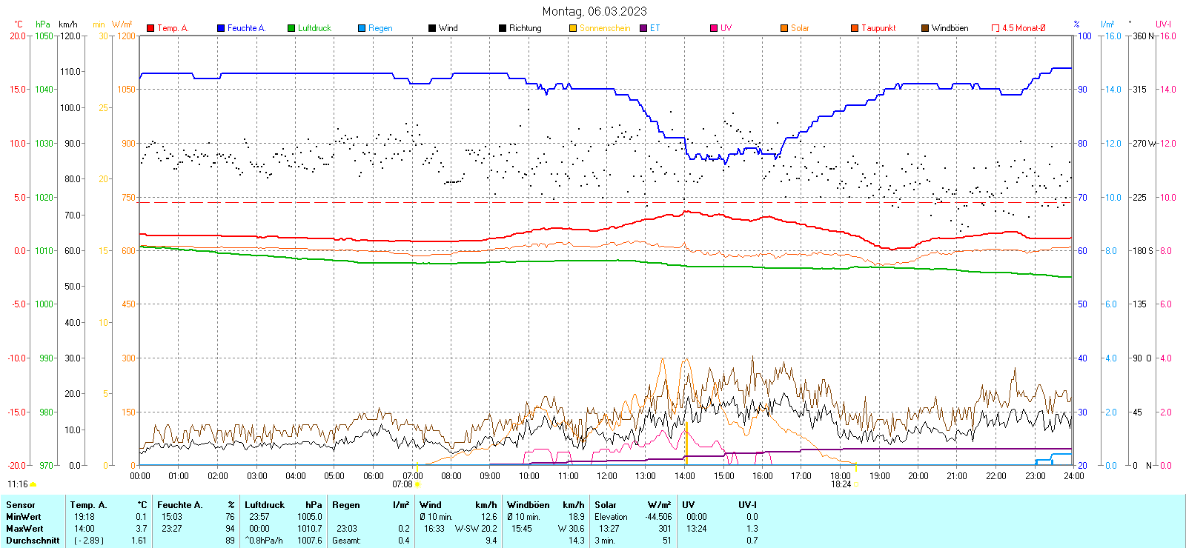
Task: Click the MaxWert row label
Action: 24,529
